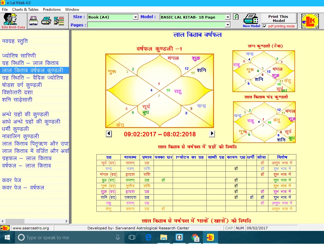Viewport: 324px width, 244px height.
Task: Click sidebar horizontal scrollbar thumb
Action: click(x=15, y=221)
